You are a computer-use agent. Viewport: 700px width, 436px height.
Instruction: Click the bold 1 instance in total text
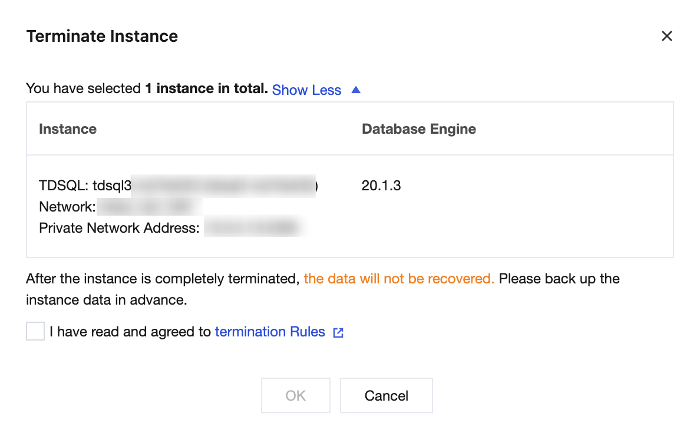pyautogui.click(x=206, y=89)
